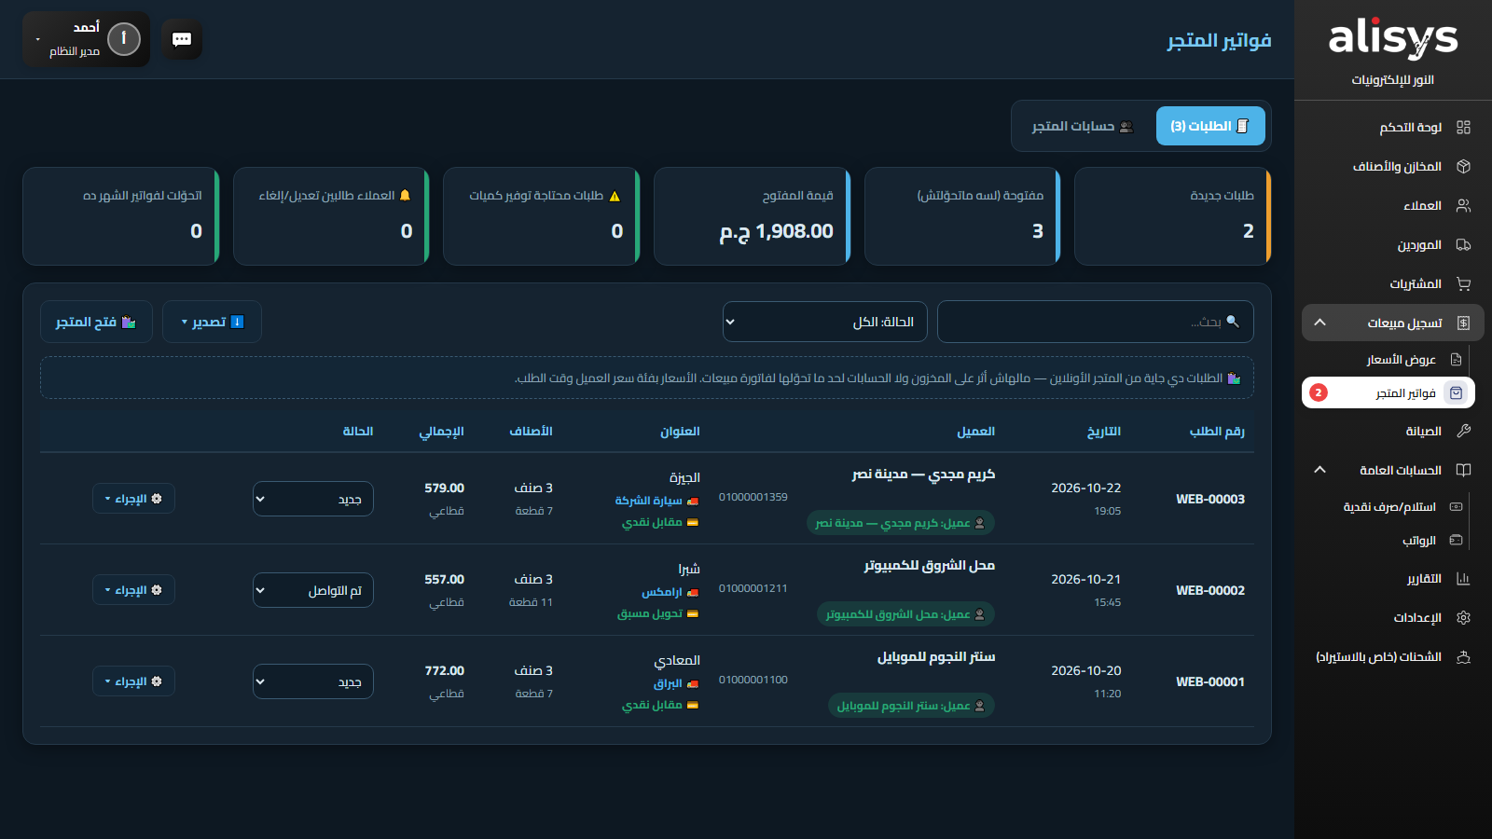Open الإجراء actions for order WEB-00001
This screenshot has height=839, width=1492.
point(133,681)
